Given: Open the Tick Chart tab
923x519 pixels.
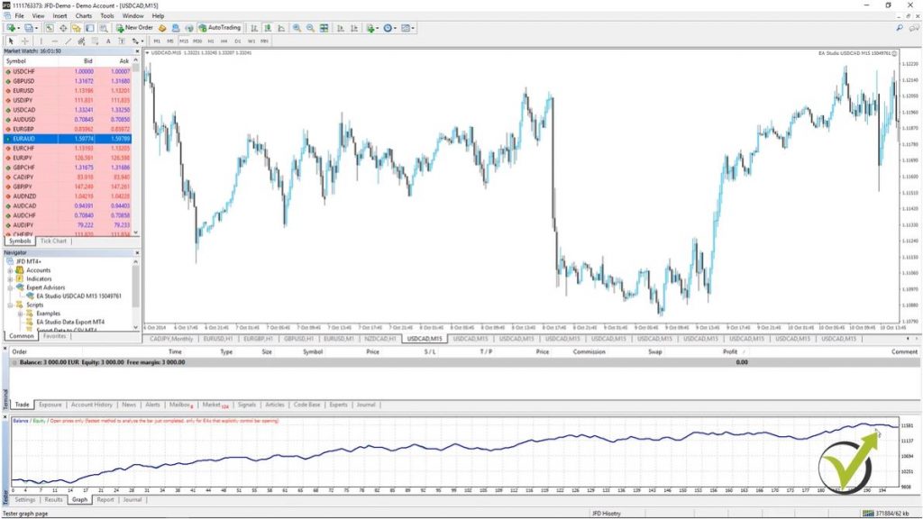Looking at the screenshot, I should point(52,241).
